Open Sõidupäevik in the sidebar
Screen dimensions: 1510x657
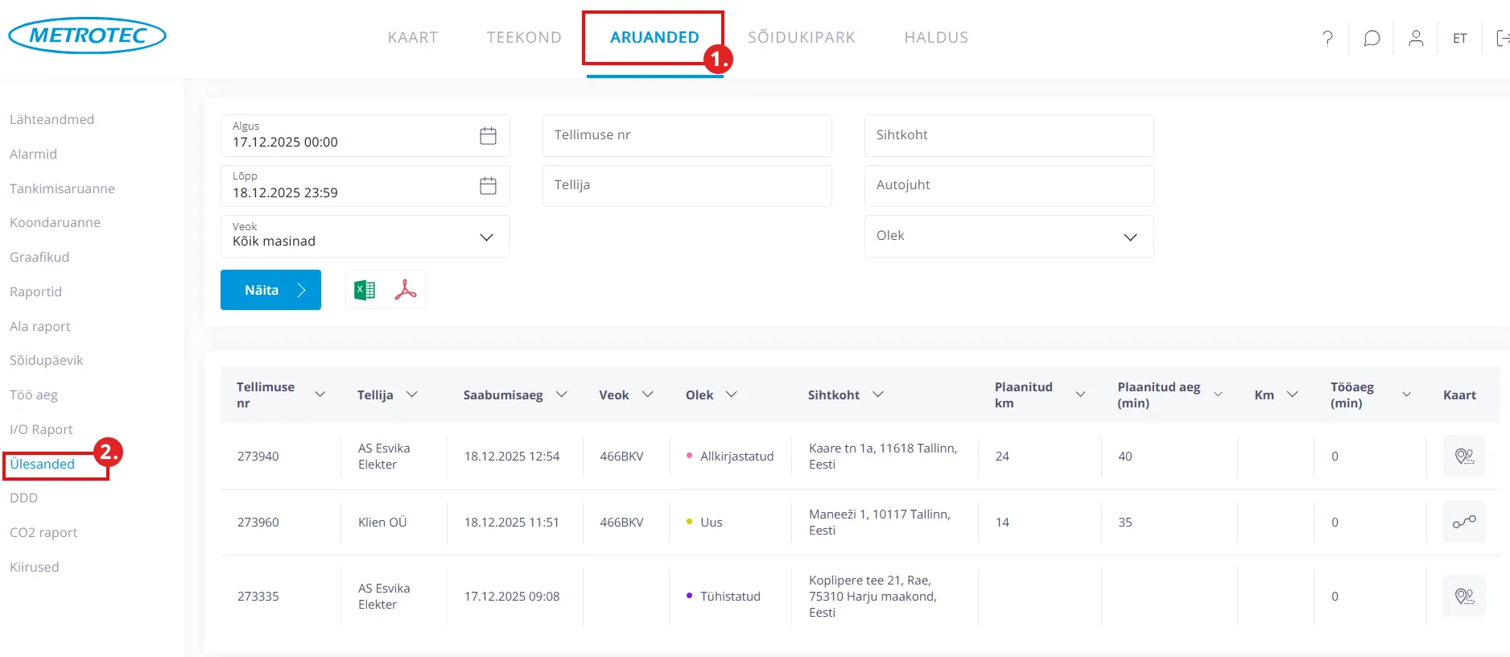tap(47, 361)
